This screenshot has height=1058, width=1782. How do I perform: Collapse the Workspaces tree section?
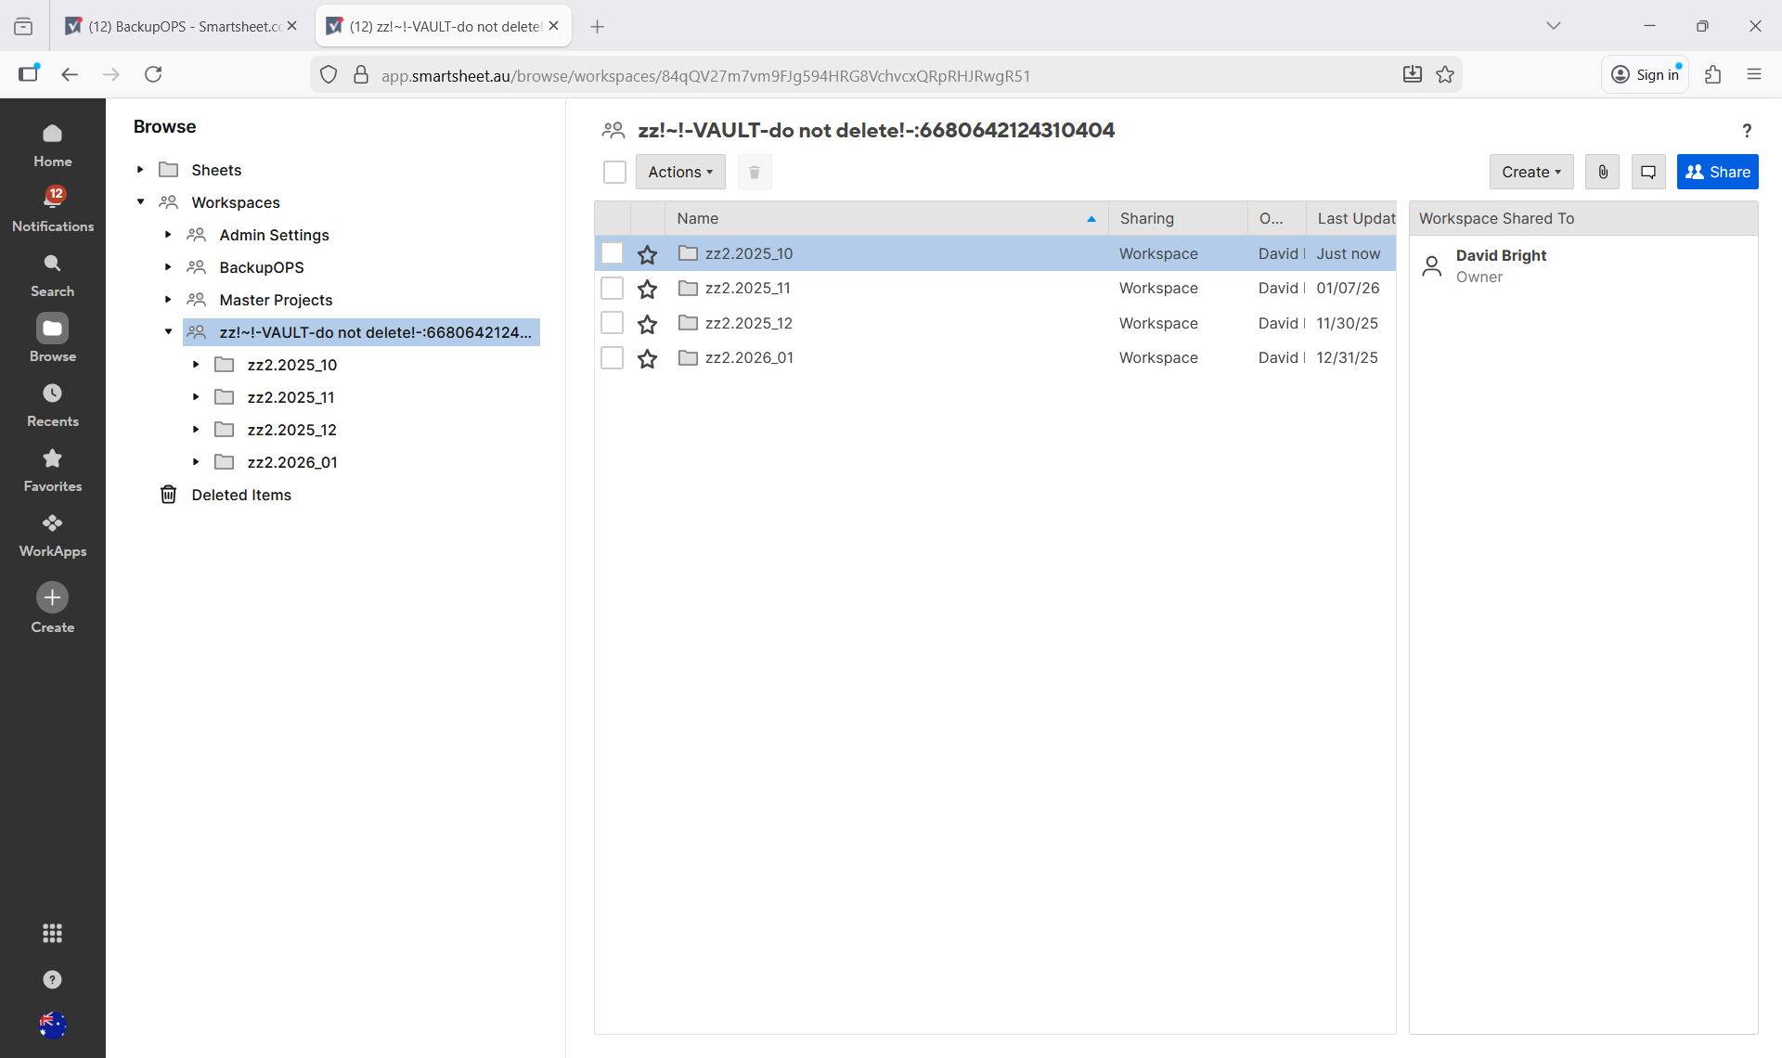(140, 202)
